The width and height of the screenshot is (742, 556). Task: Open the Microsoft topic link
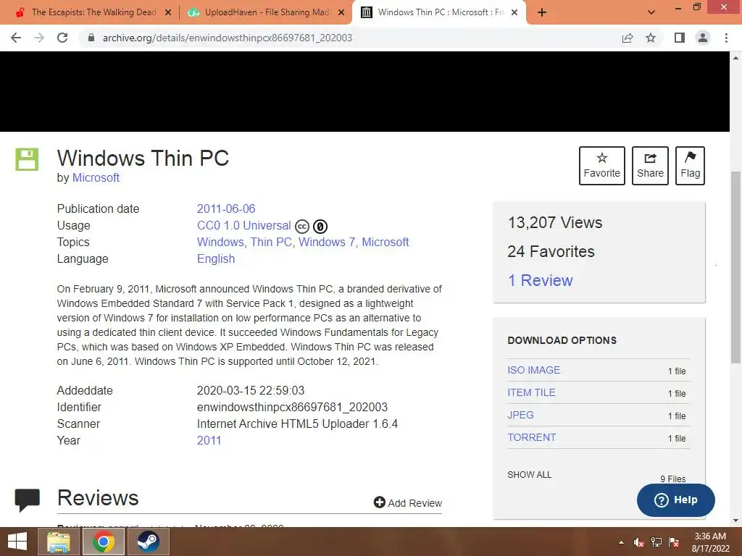pyautogui.click(x=385, y=242)
